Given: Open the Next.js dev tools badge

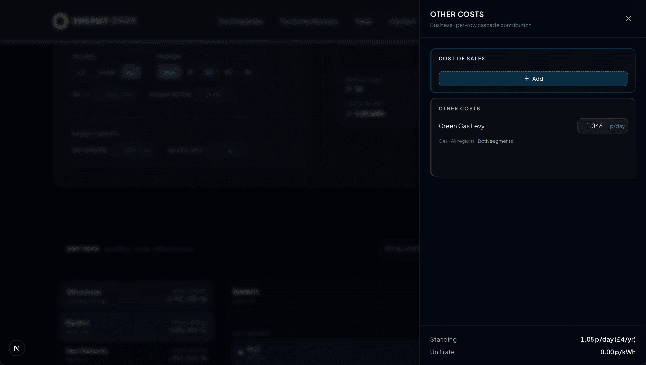Looking at the screenshot, I should (17, 348).
